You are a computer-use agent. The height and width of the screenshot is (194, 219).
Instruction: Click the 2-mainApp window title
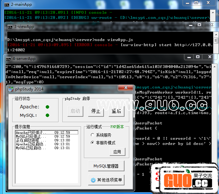point(21,4)
